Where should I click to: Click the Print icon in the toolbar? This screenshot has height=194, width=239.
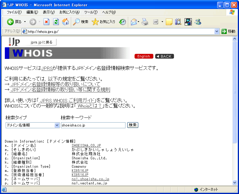tap(145, 22)
